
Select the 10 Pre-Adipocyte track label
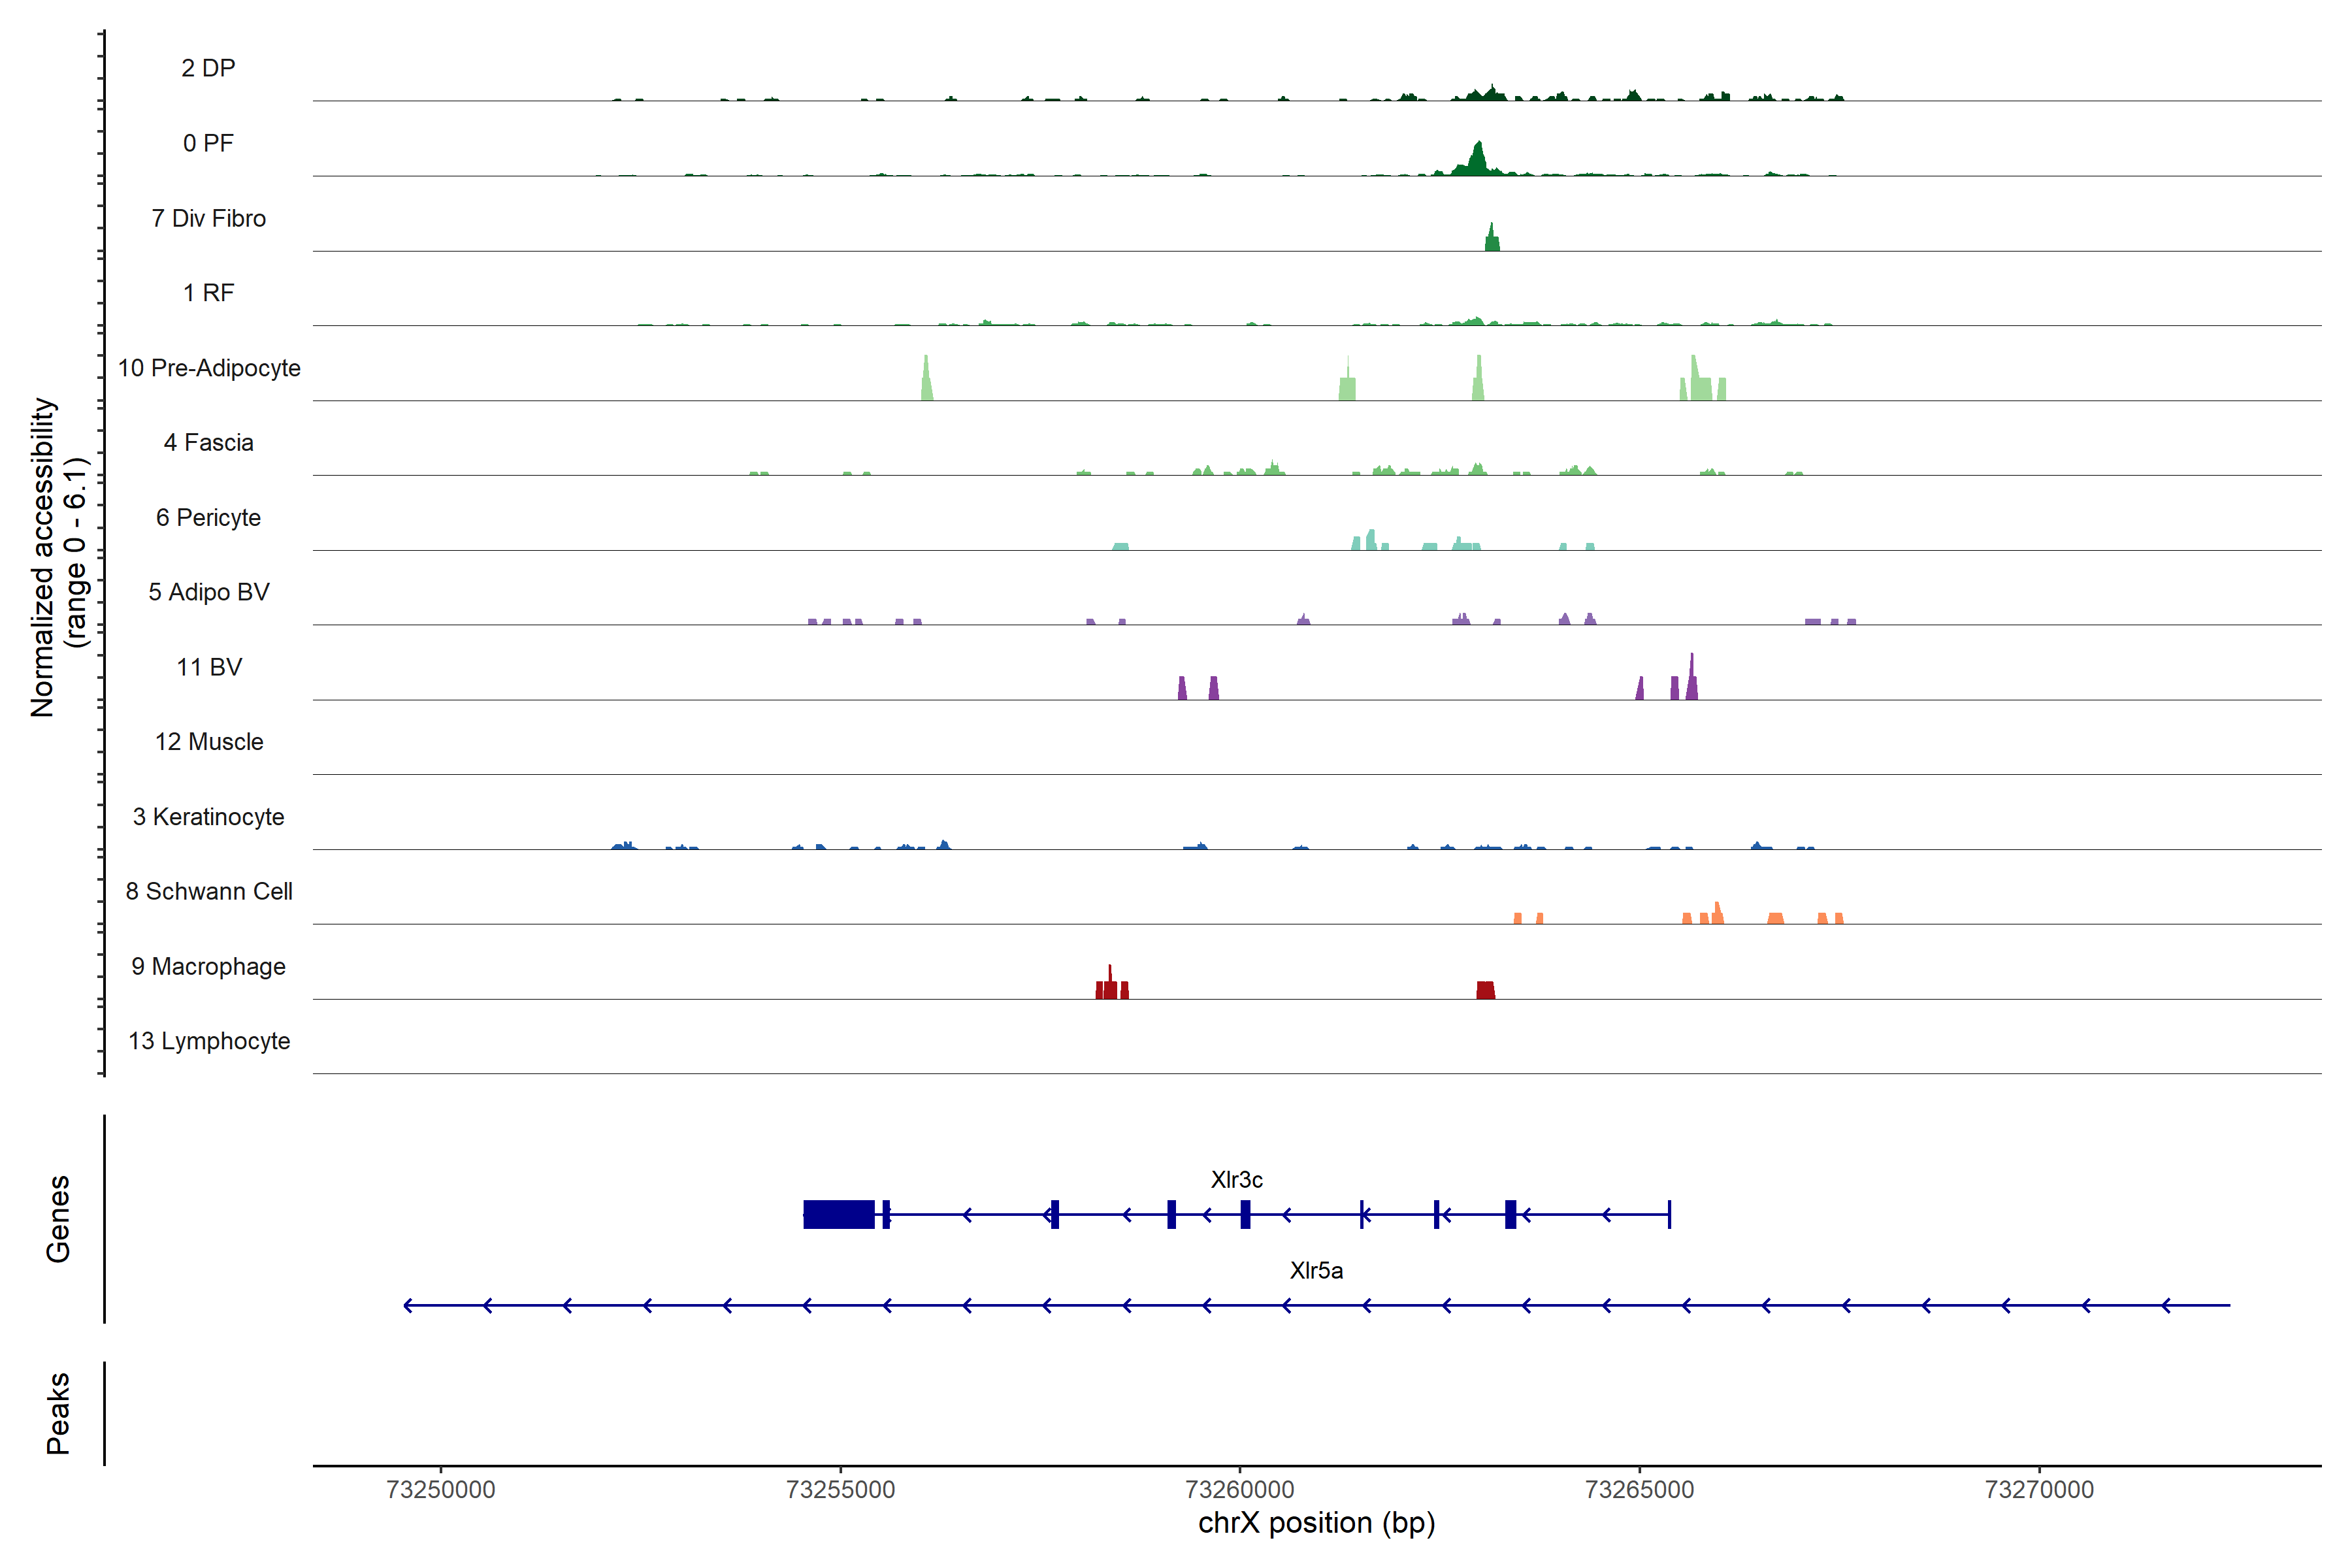(x=209, y=368)
